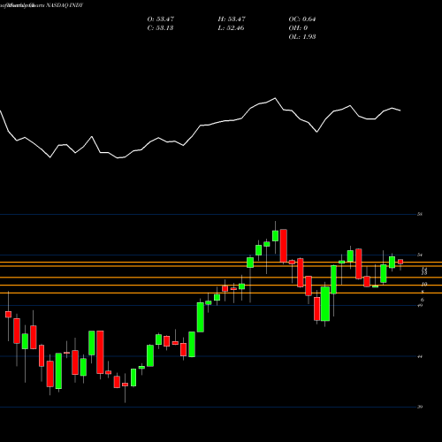Click the tallest red candle at the peak

point(284,246)
